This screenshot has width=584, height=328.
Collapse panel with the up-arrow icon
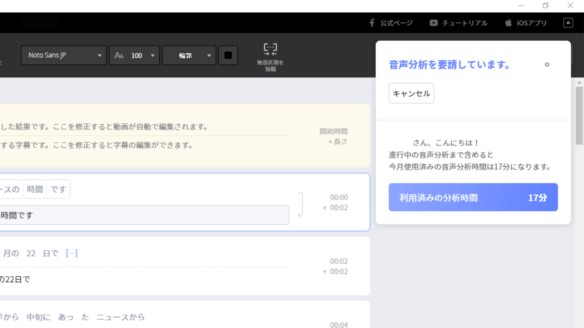pos(568,23)
